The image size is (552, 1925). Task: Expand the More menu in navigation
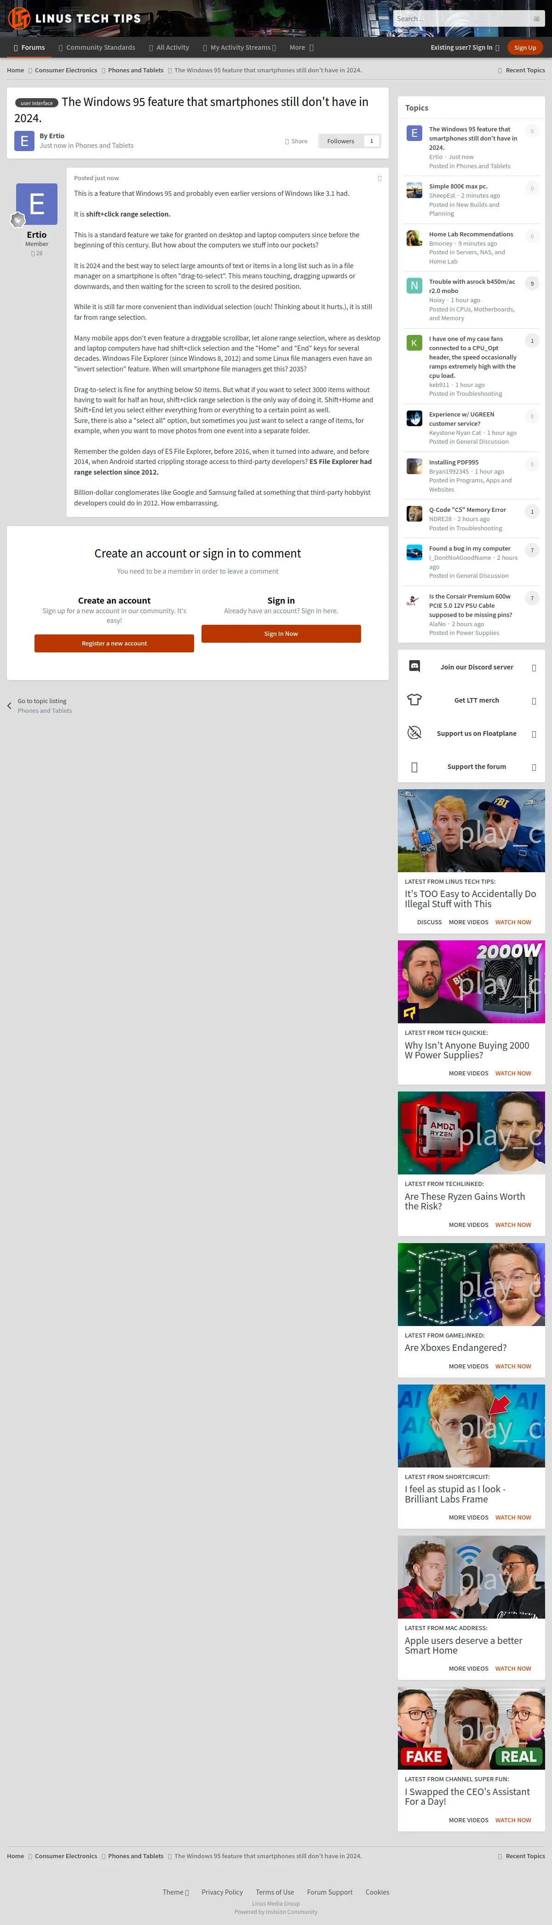(x=301, y=48)
